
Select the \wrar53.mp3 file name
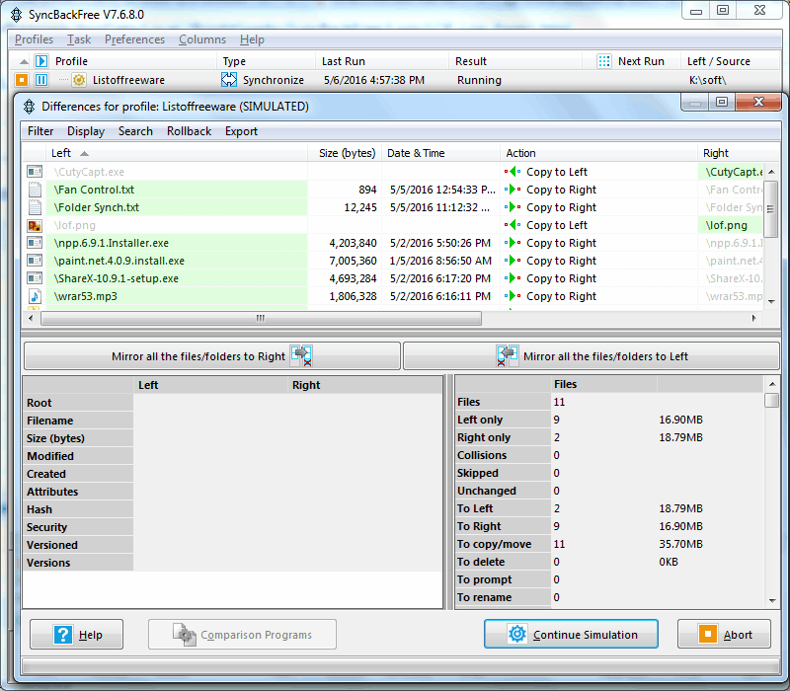[85, 296]
